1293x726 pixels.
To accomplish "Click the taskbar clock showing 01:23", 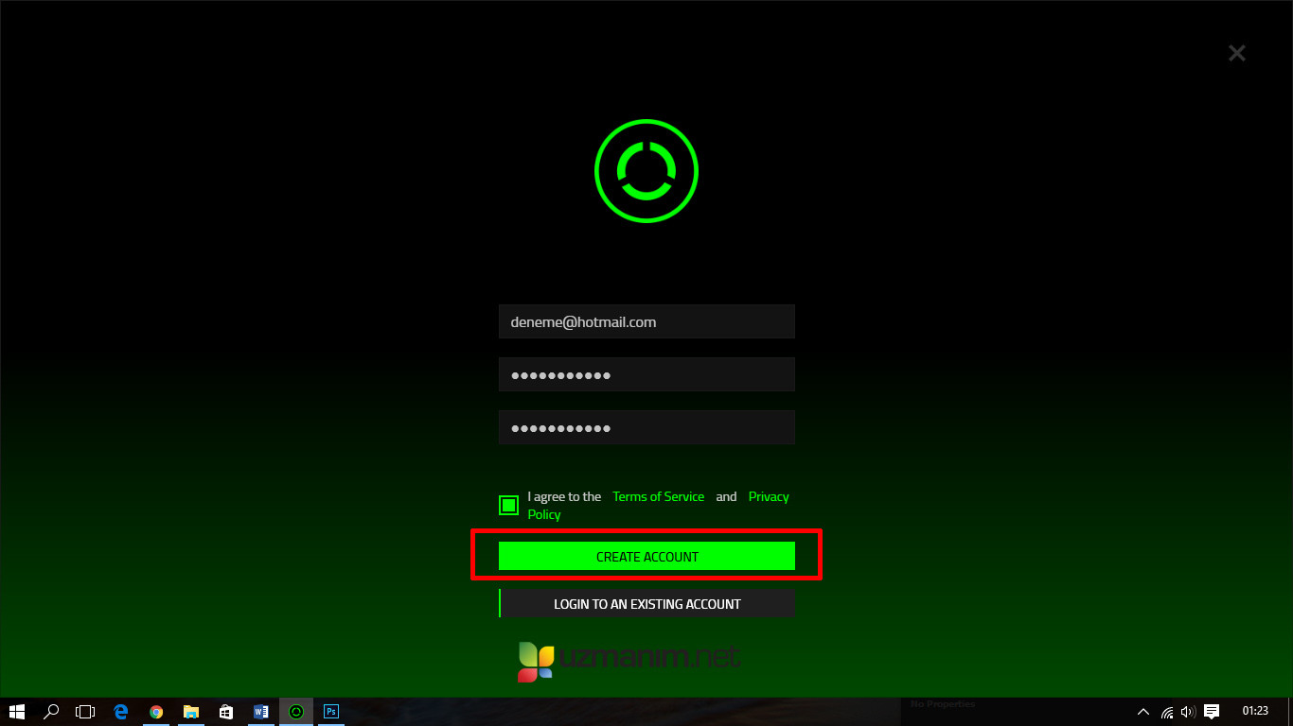I will point(1255,711).
